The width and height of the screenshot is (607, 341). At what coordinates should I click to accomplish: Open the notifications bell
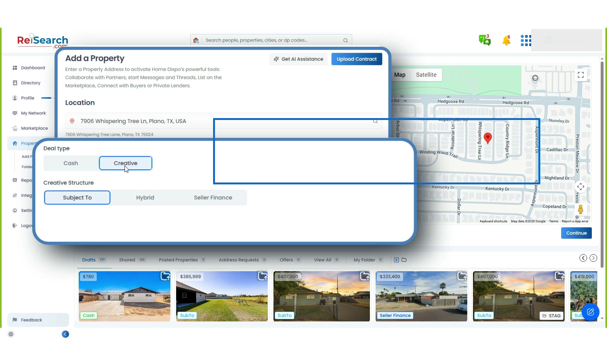506,40
